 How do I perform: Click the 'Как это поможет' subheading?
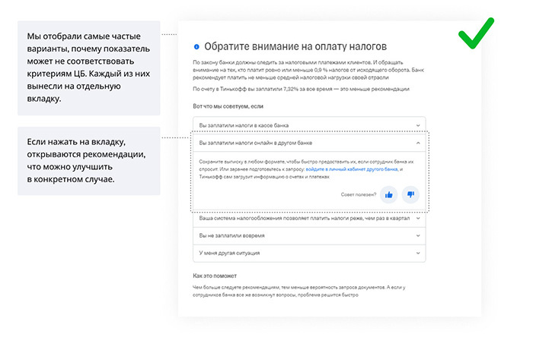[215, 276]
